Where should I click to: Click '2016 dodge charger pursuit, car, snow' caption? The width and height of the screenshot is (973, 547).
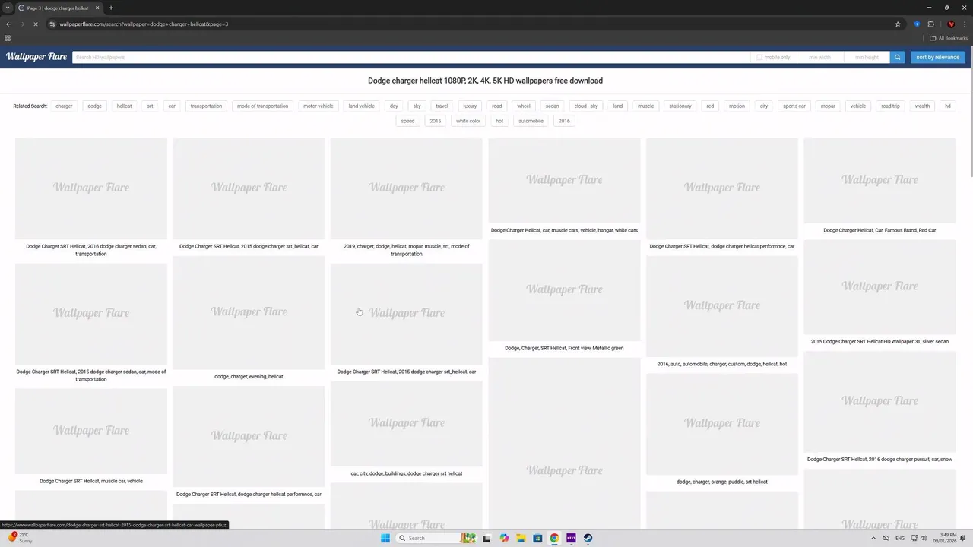point(880,459)
